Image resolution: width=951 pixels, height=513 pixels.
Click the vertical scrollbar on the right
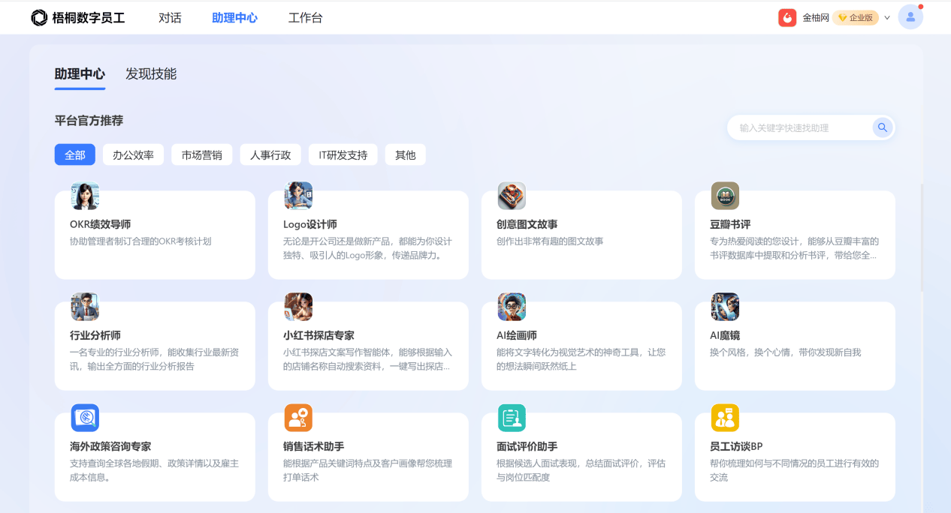[922, 236]
